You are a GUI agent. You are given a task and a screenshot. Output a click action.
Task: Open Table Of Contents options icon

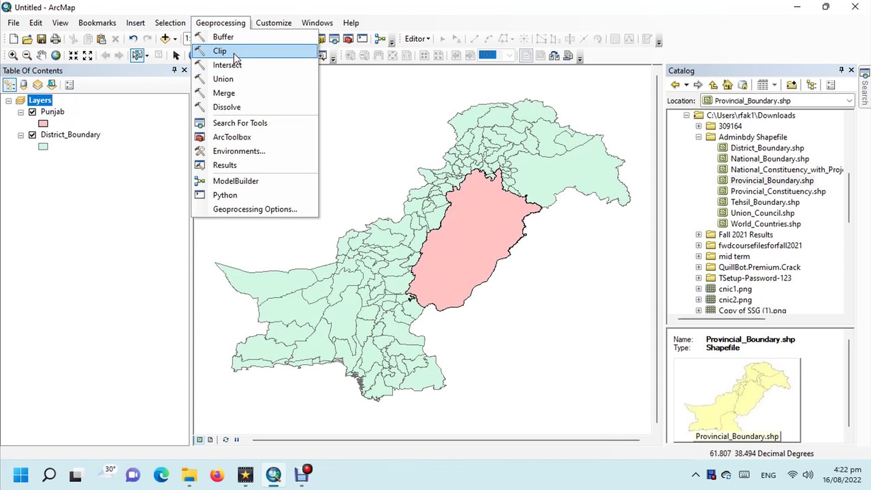coord(69,85)
